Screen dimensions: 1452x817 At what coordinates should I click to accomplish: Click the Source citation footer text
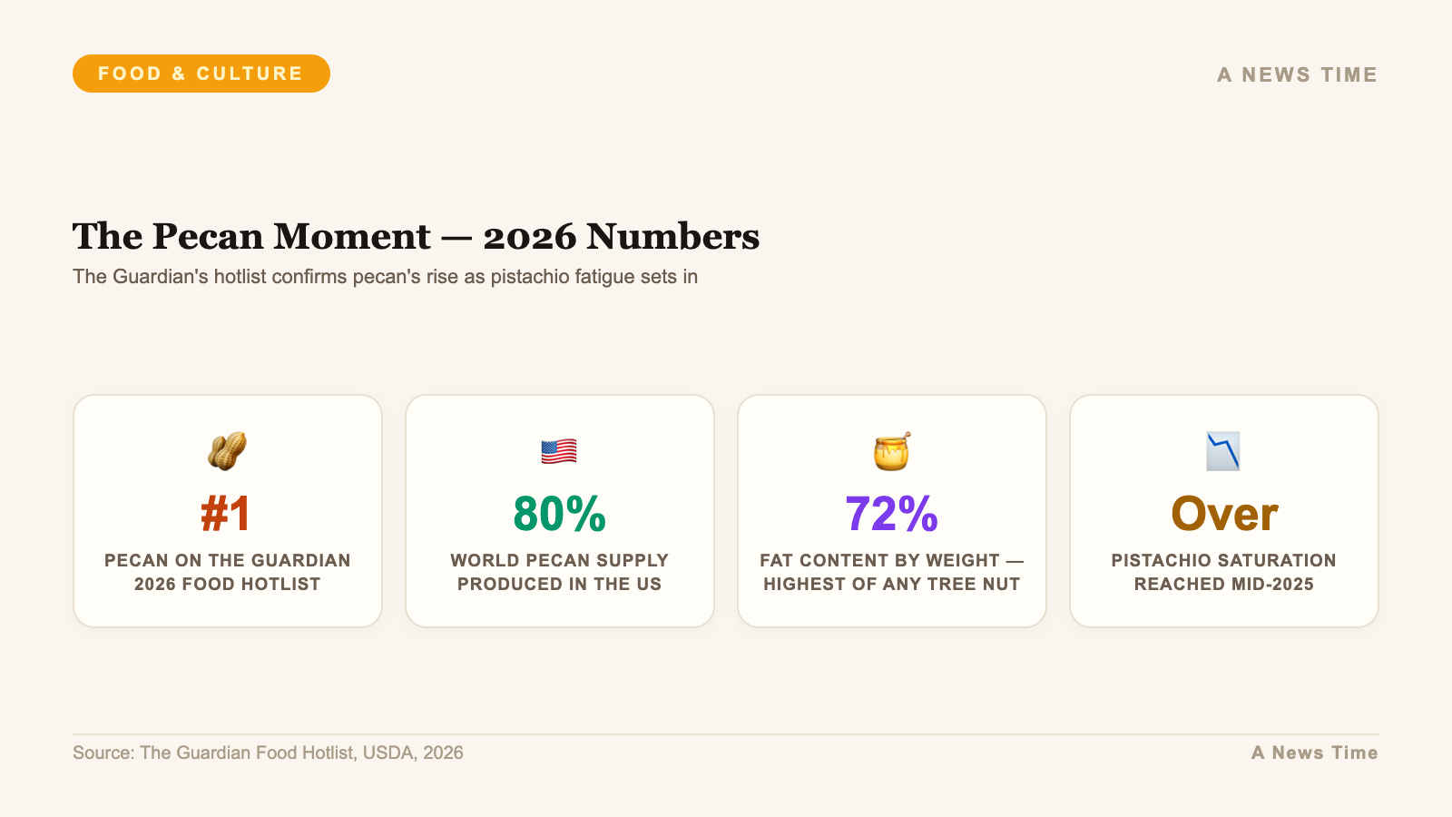[x=268, y=753]
